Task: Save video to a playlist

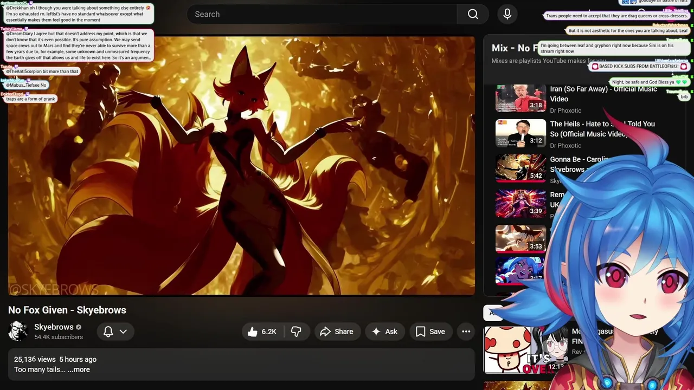Action: pos(430,331)
